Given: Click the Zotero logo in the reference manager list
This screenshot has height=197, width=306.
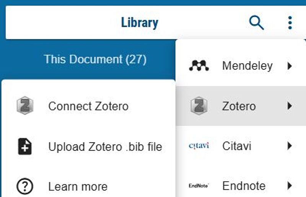Looking at the screenshot, I should (199, 106).
